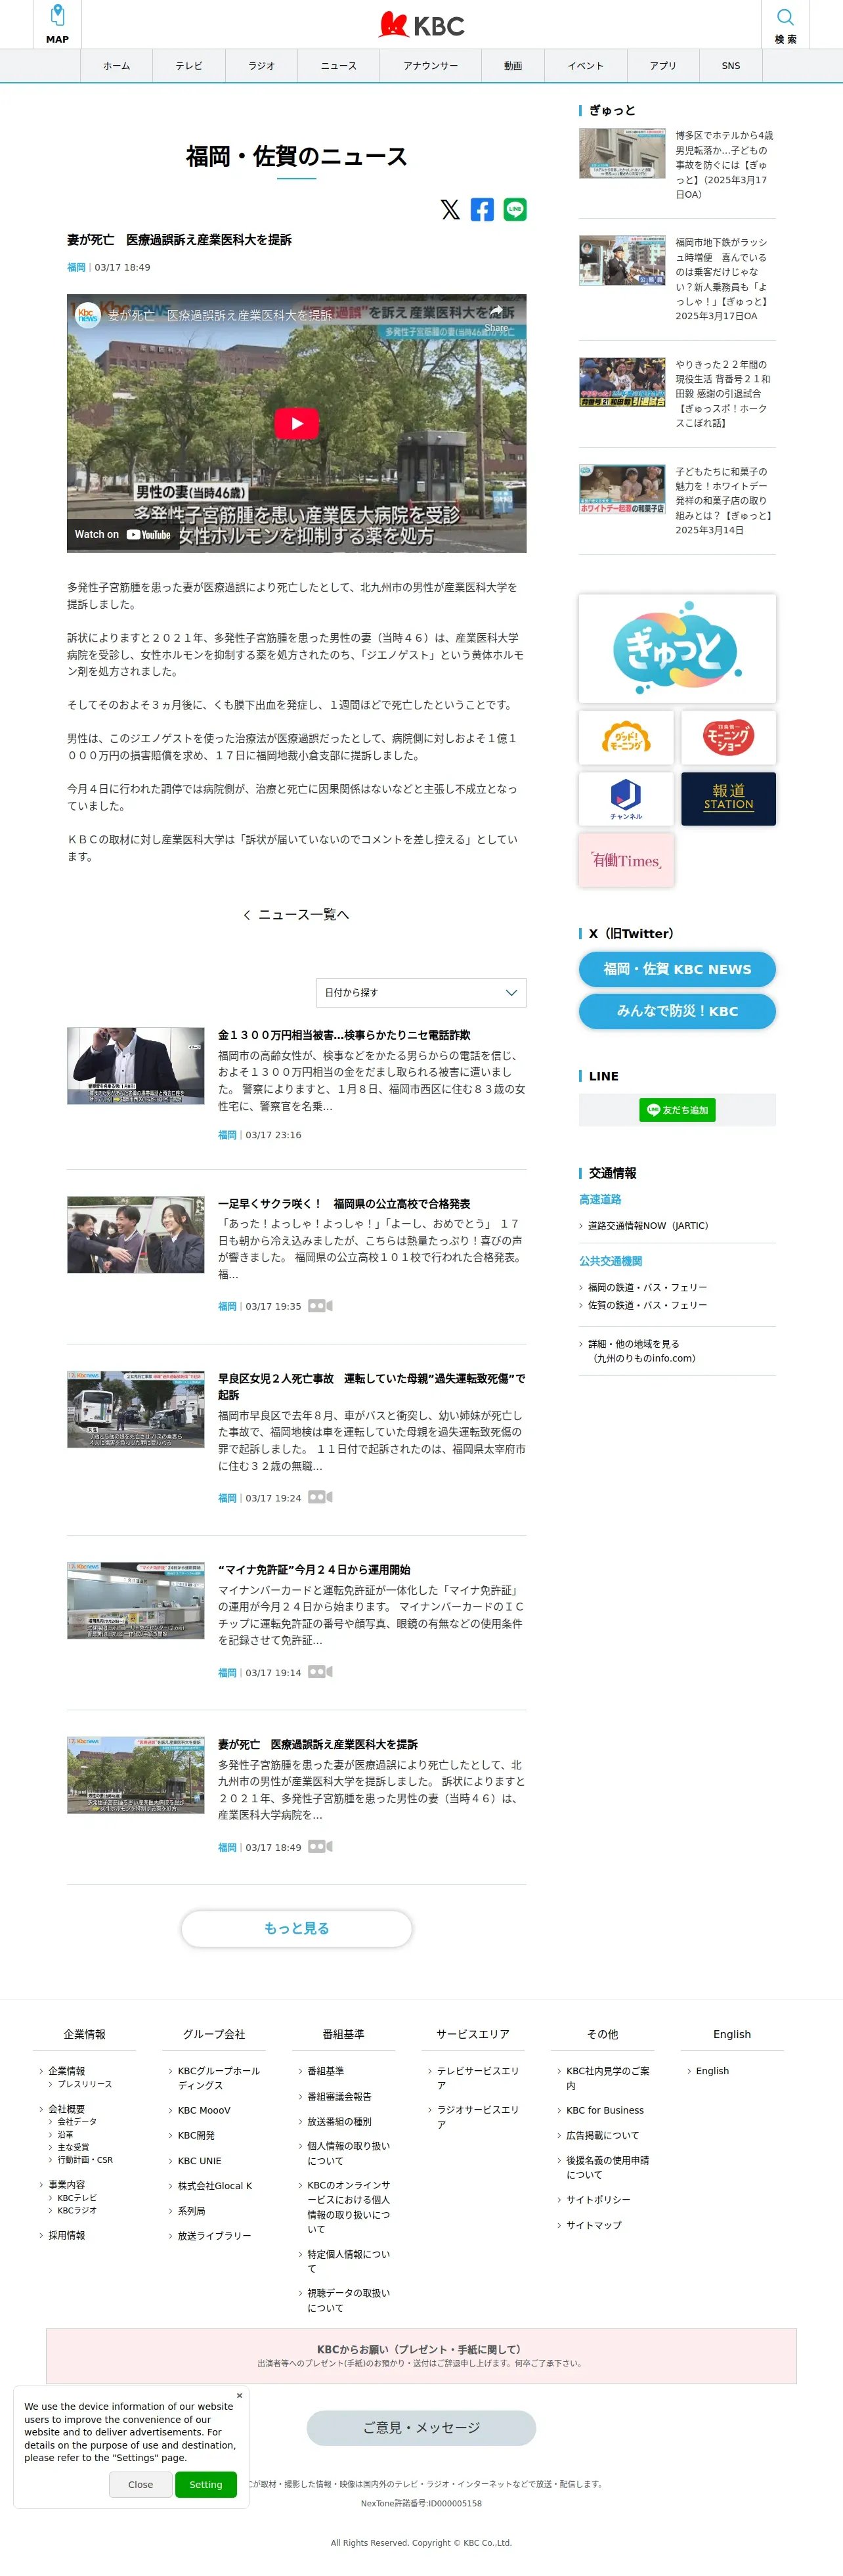Open the ぎゅっと program logo banner
This screenshot has width=843, height=2576.
(x=677, y=648)
